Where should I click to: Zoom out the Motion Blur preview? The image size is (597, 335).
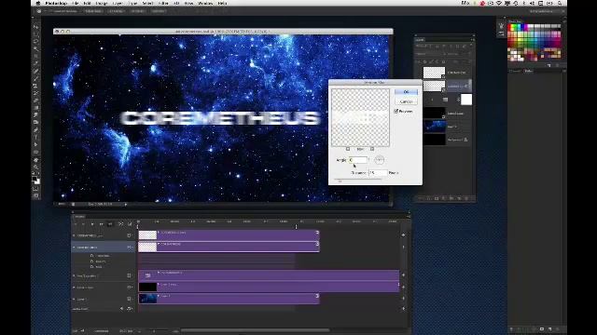tap(348, 149)
